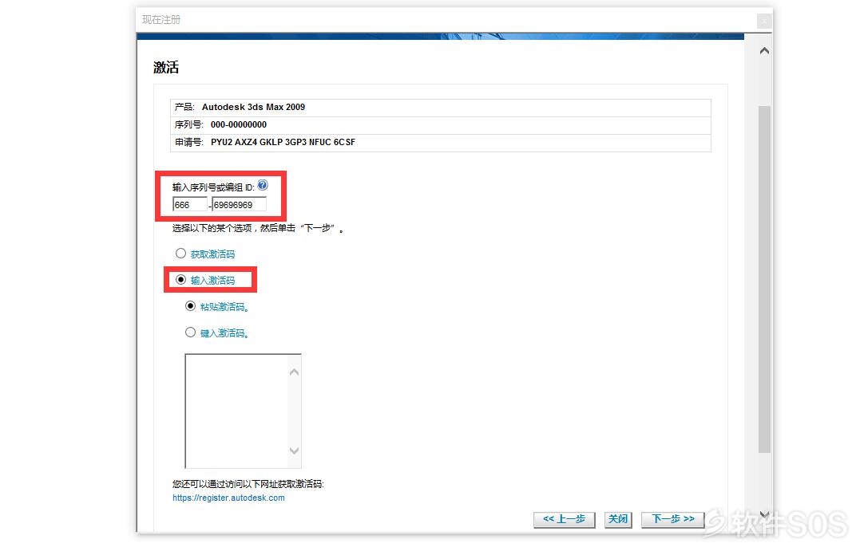Close the 现在注册 window
The height and width of the screenshot is (547, 860).
(764, 21)
